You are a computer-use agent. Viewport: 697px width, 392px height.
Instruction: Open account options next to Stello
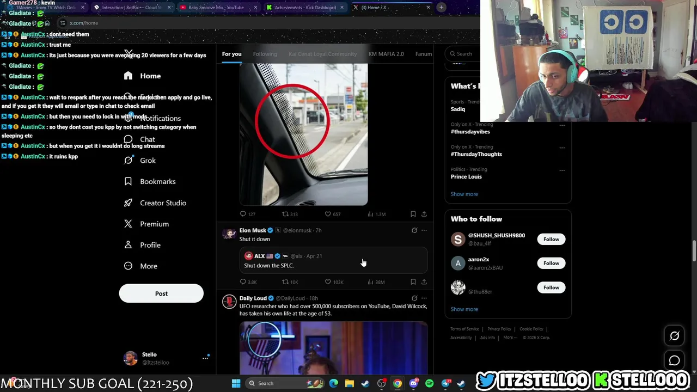tap(205, 358)
